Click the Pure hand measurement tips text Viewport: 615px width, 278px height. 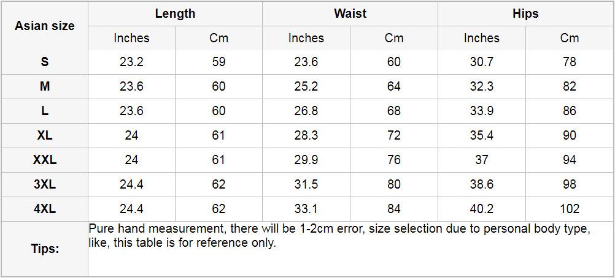pyautogui.click(x=339, y=236)
